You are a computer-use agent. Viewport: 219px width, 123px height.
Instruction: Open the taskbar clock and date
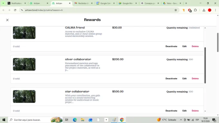pyautogui.click(x=205, y=120)
